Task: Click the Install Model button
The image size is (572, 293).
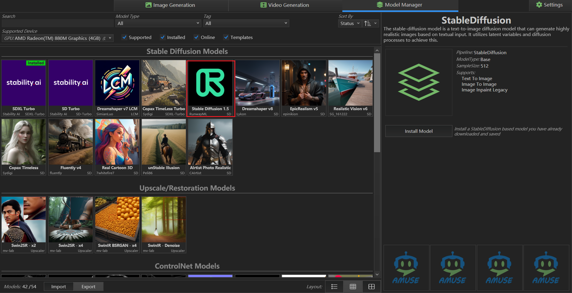Action: click(419, 131)
